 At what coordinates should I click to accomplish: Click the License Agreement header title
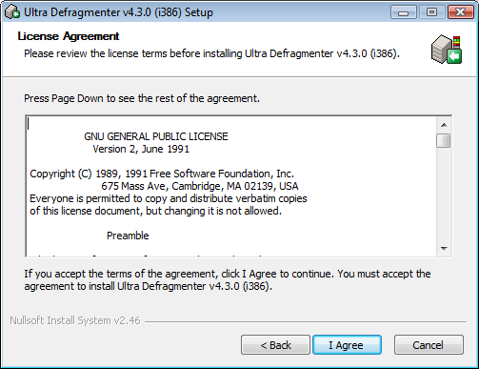pyautogui.click(x=69, y=36)
